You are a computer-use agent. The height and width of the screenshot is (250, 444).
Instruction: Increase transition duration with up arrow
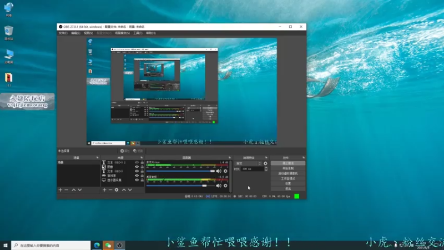266,168
